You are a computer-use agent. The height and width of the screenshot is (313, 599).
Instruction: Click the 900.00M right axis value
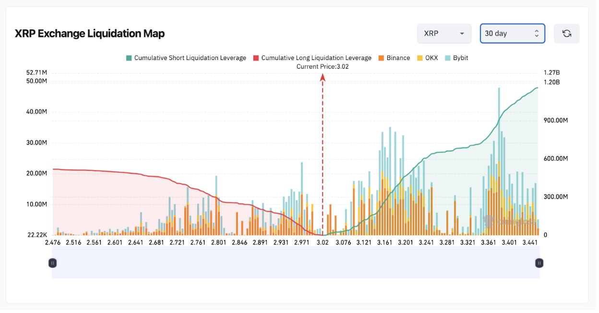click(556, 120)
